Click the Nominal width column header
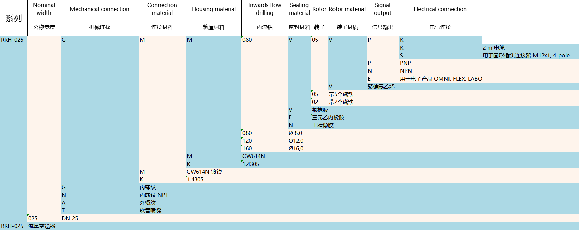 pyautogui.click(x=44, y=9)
